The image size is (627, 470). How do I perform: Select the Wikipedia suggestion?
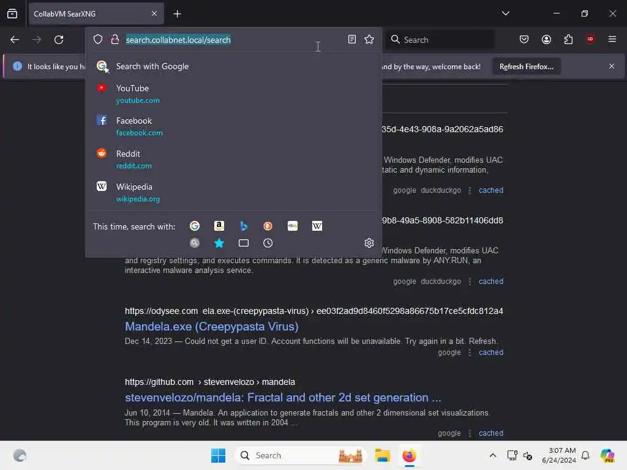[x=233, y=192]
